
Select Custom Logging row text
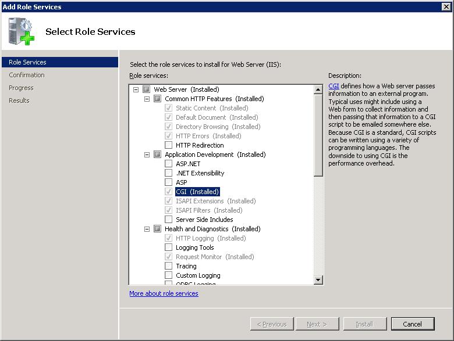[x=198, y=275]
